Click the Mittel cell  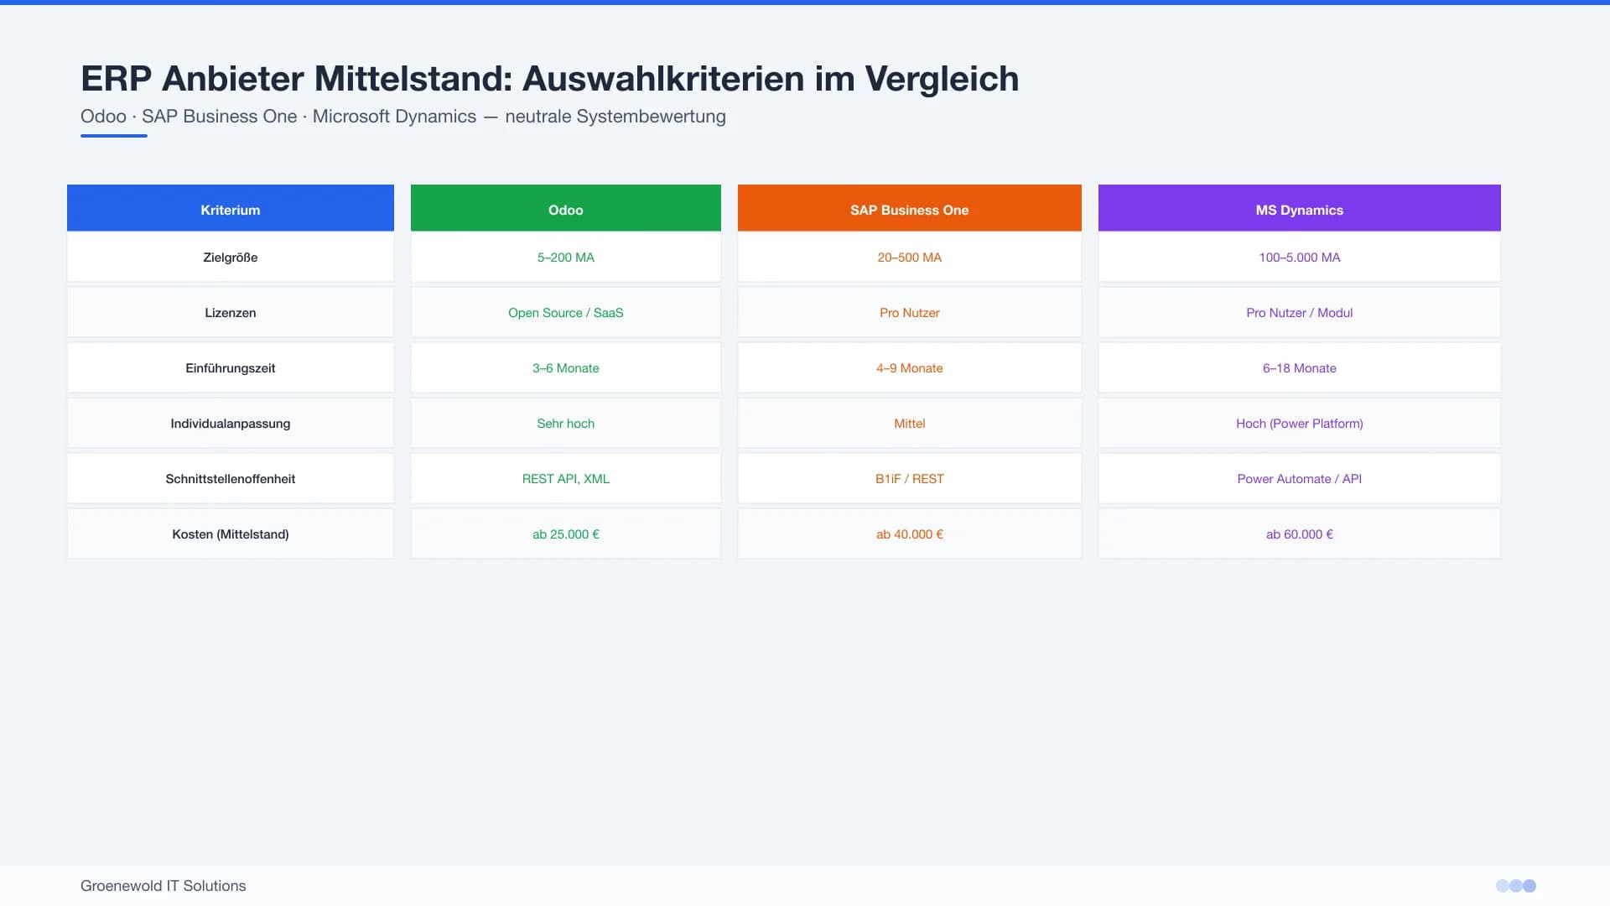coord(910,423)
